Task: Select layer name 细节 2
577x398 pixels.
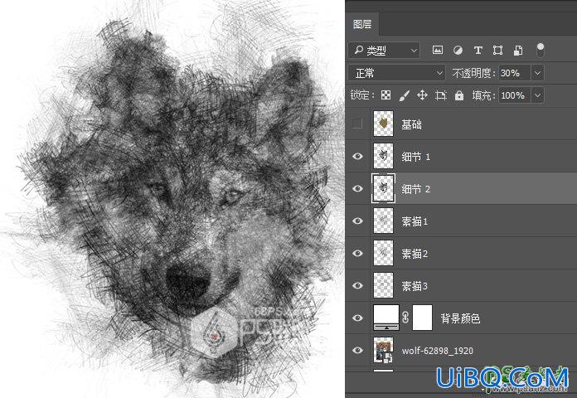Action: coord(416,189)
